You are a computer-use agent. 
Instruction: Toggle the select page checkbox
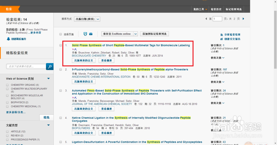coord(61,34)
